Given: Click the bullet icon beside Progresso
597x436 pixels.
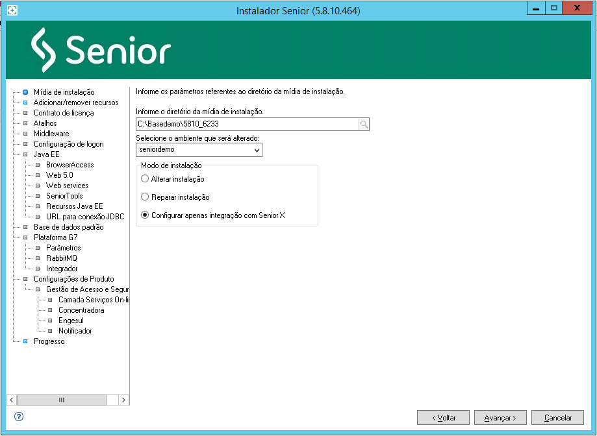Looking at the screenshot, I should pyautogui.click(x=25, y=341).
